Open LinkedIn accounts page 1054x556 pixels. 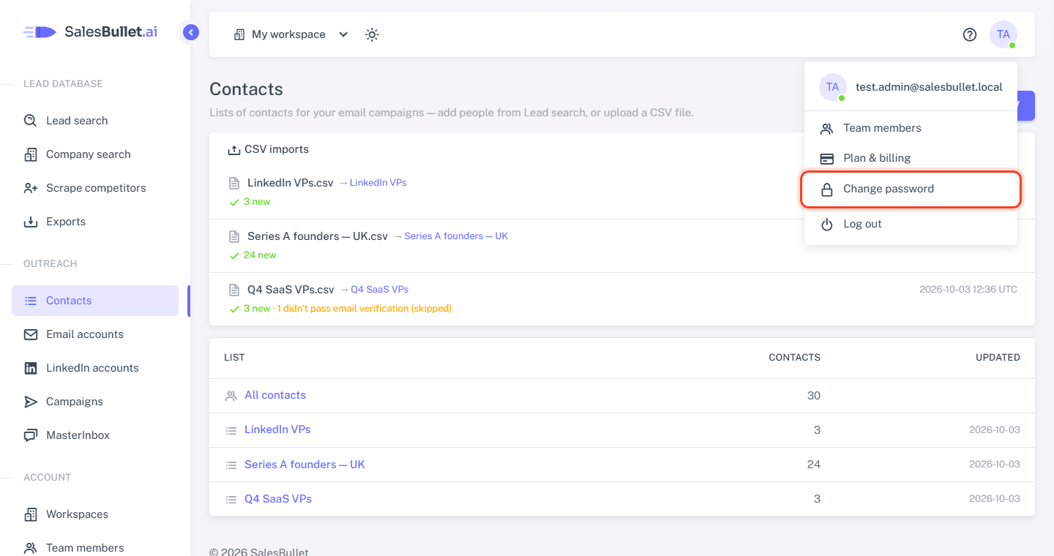95,368
